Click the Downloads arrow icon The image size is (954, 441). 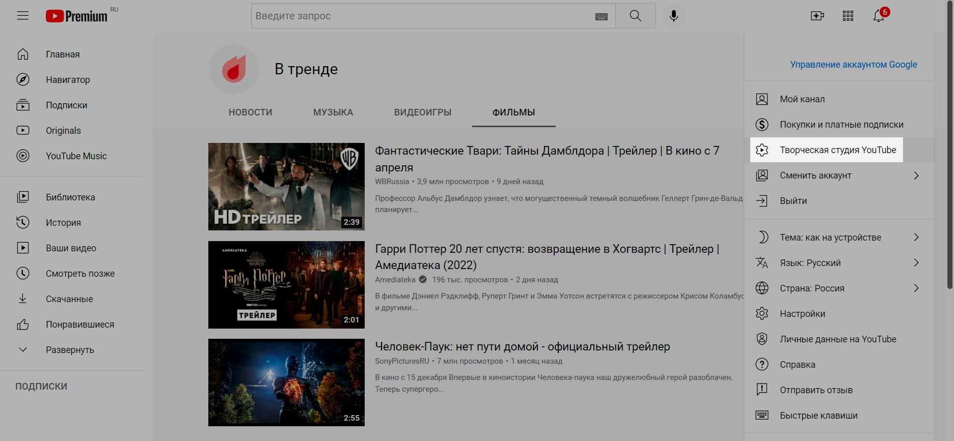[23, 299]
